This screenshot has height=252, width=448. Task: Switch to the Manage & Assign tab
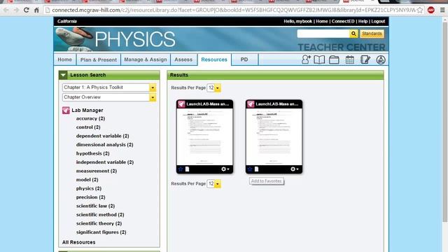pyautogui.click(x=146, y=59)
